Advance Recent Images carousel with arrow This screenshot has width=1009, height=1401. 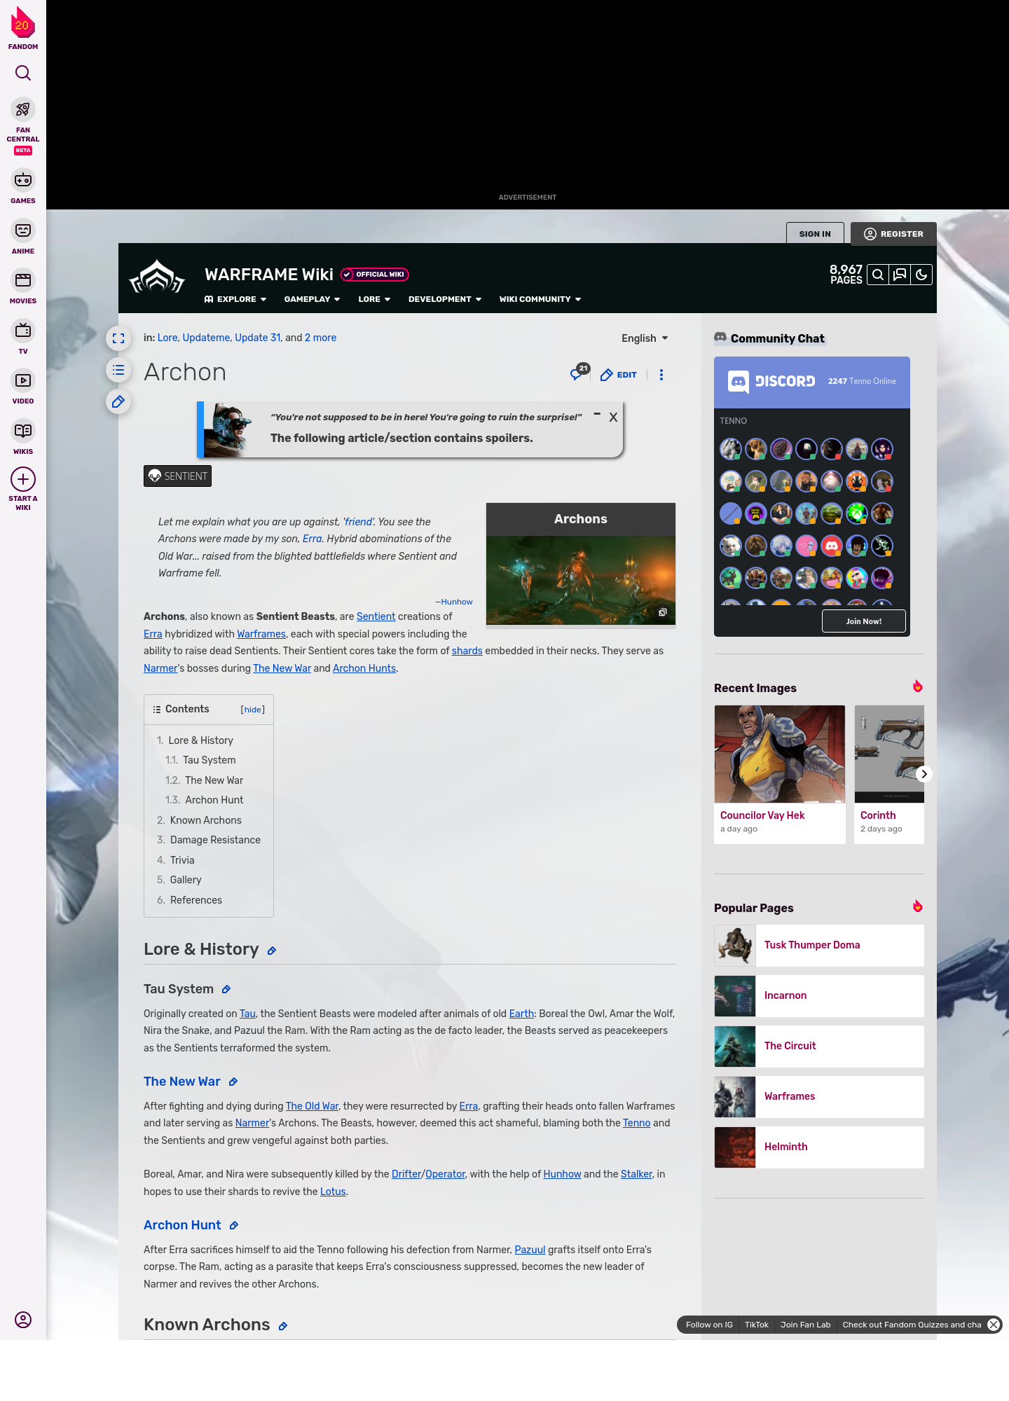pos(924,774)
